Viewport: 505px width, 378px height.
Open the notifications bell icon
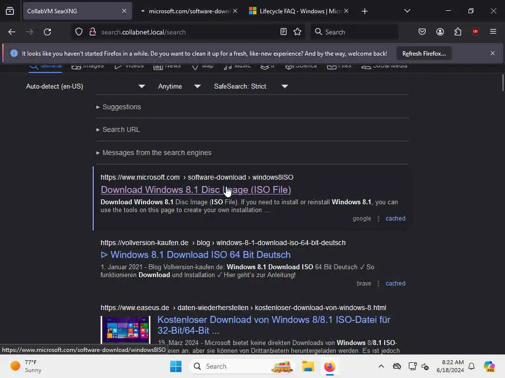point(471,366)
